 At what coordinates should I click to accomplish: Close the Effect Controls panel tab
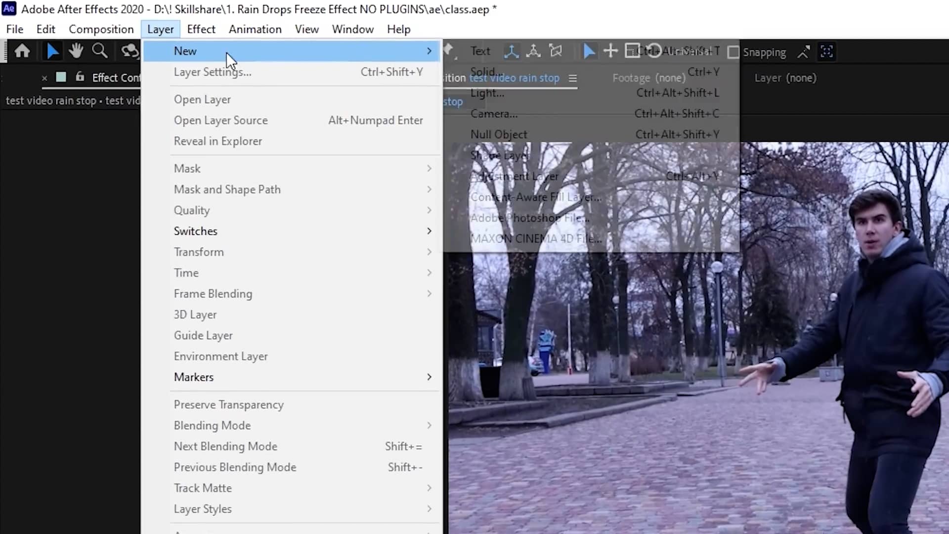tap(44, 78)
